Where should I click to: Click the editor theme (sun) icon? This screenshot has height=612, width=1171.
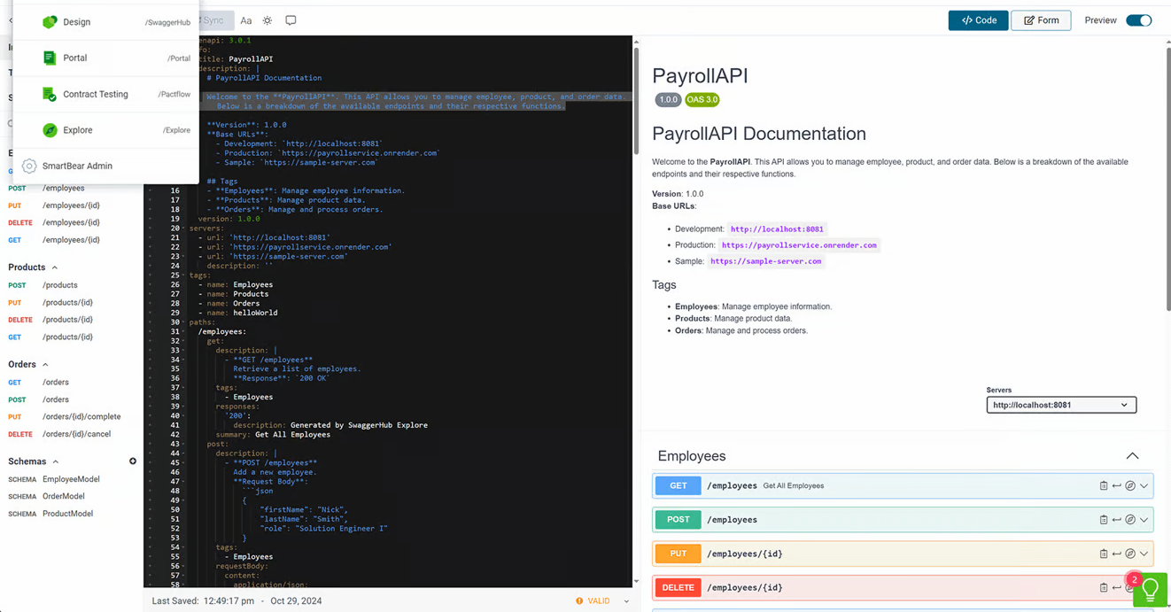click(268, 20)
